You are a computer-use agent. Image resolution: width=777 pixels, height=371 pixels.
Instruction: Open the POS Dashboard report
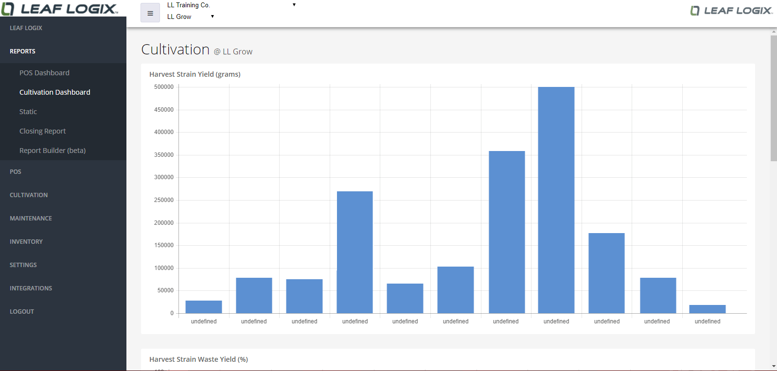coord(44,73)
